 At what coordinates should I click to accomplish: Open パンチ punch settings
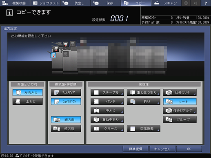pyautogui.click(x=107, y=101)
